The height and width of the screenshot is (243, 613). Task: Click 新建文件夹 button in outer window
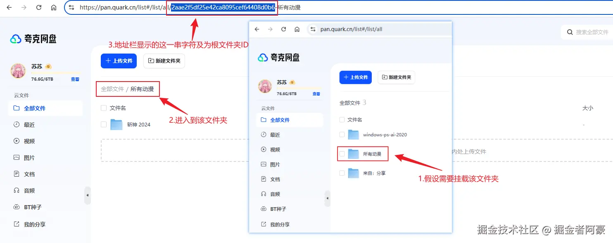point(164,61)
